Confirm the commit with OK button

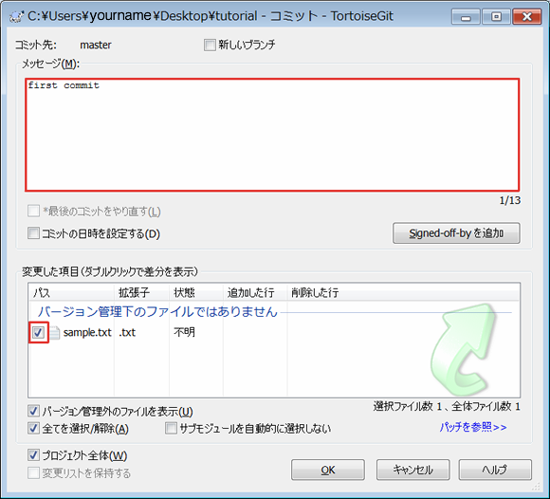tap(328, 470)
